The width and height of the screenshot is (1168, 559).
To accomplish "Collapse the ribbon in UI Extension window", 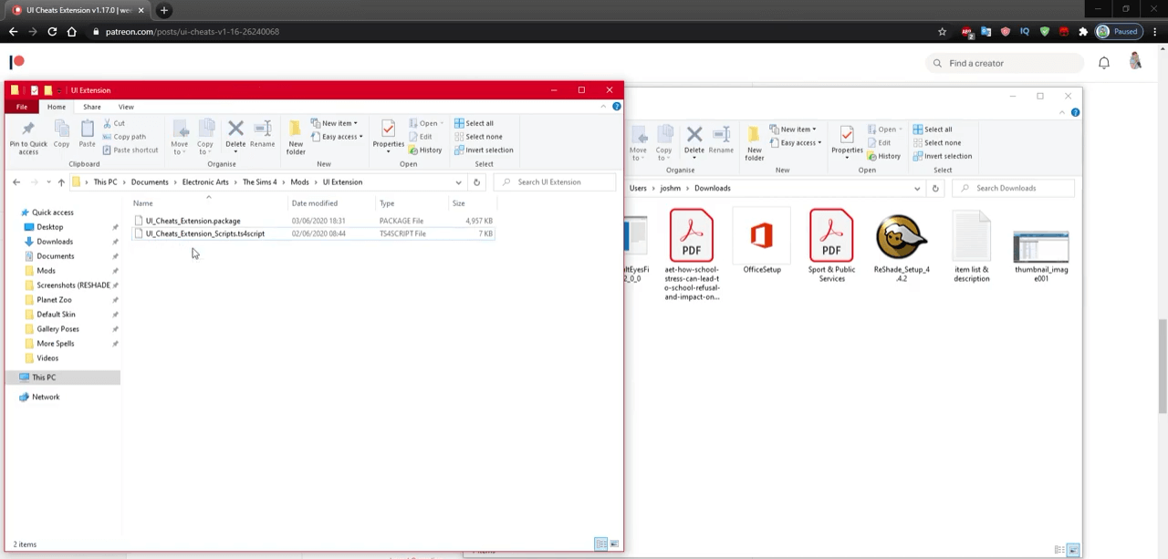I will click(603, 107).
